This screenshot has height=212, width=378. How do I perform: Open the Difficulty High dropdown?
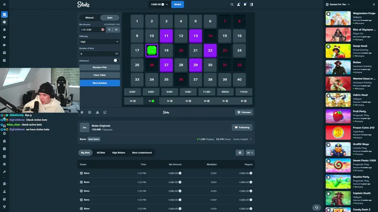coord(100,42)
